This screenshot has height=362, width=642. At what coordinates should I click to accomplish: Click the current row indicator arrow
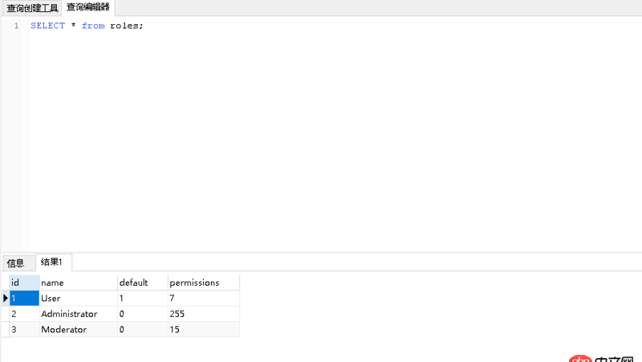coord(5,299)
